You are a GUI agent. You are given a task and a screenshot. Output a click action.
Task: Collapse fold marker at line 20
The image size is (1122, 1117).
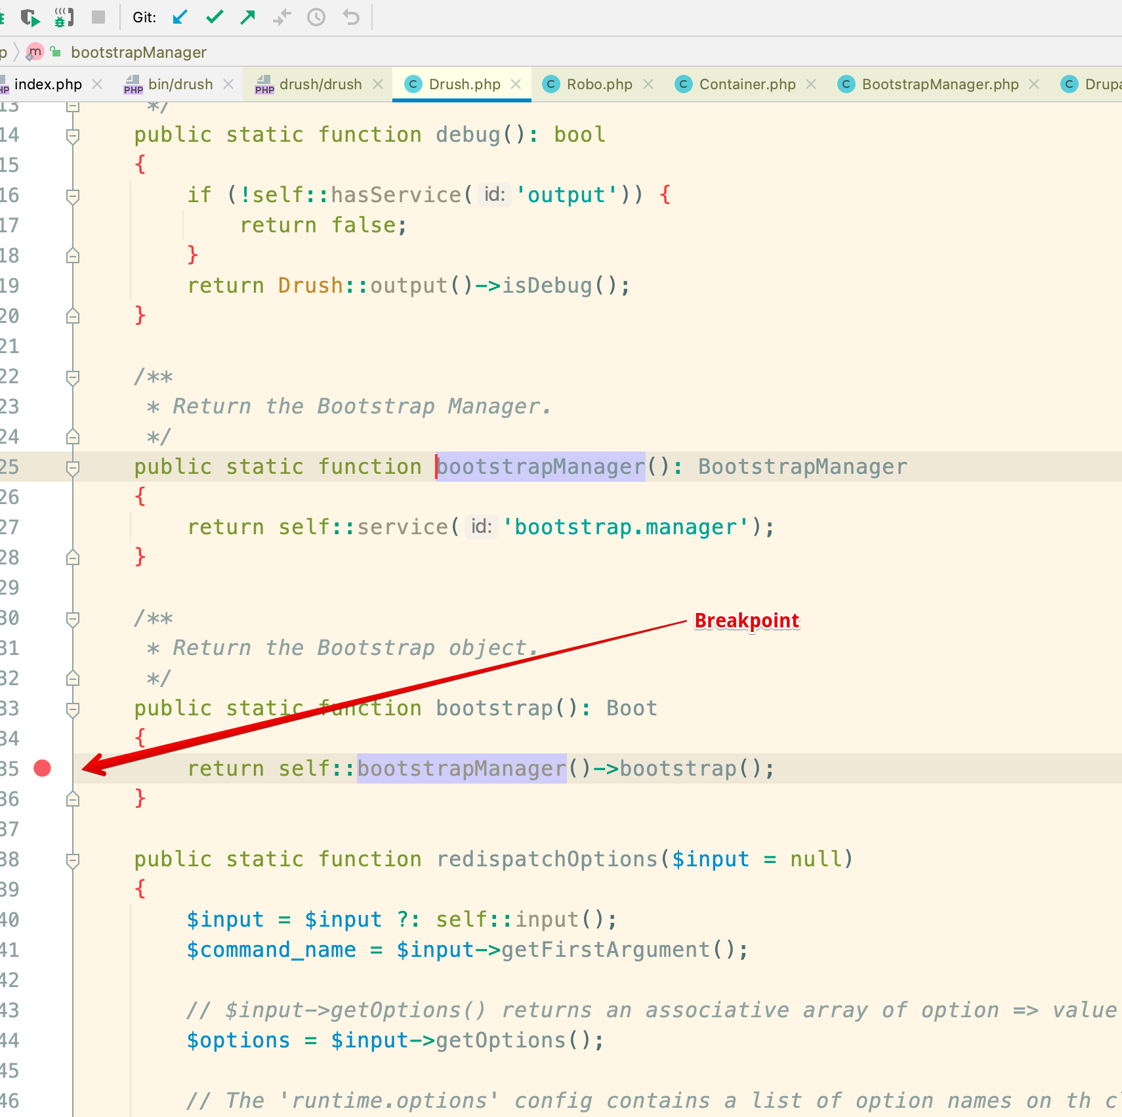pyautogui.click(x=73, y=316)
